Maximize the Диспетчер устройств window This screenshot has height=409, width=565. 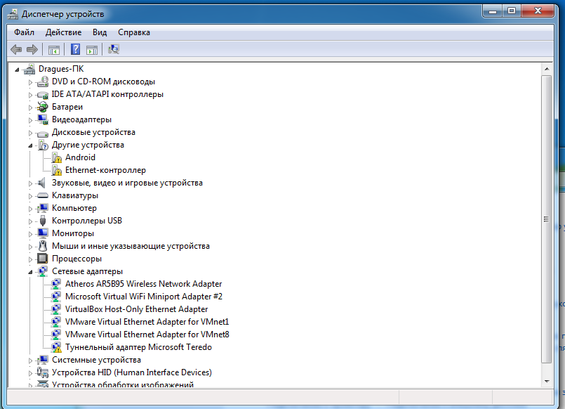coord(512,11)
